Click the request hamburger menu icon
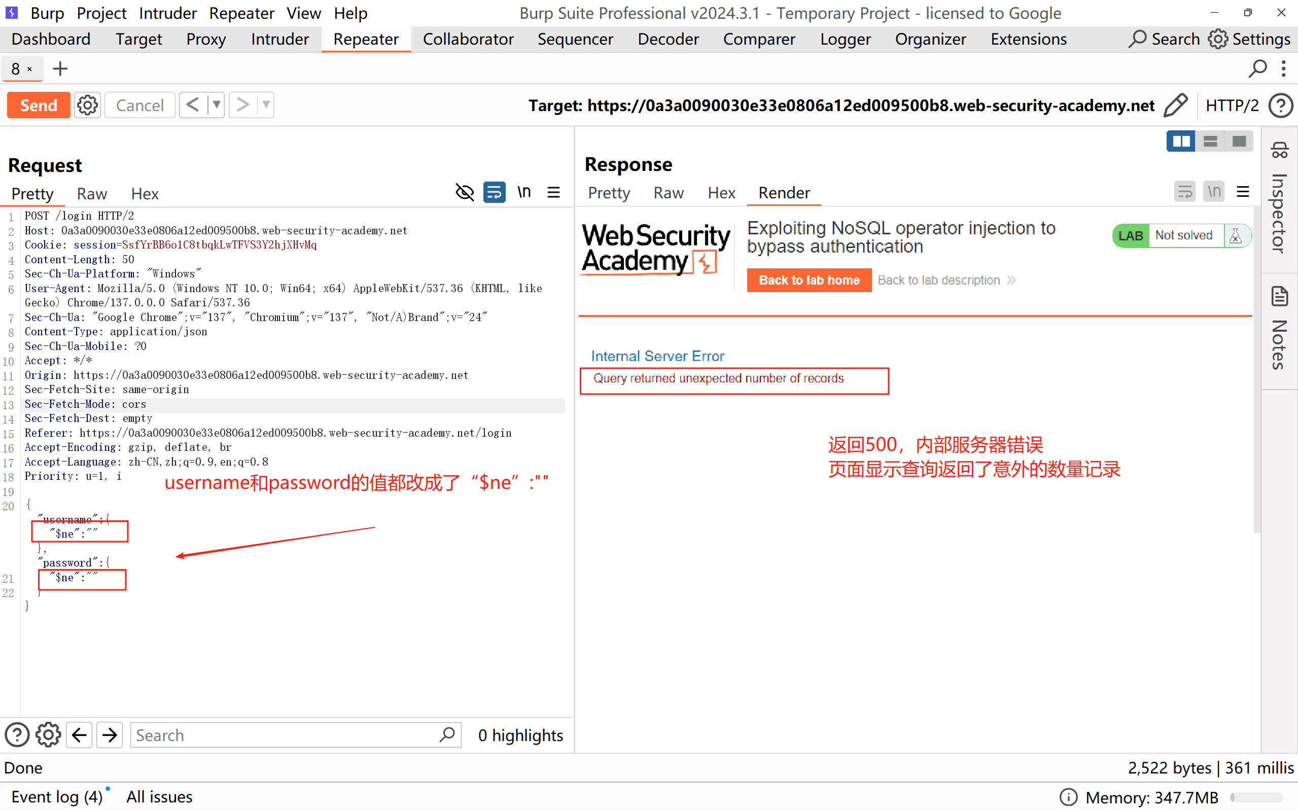 click(553, 193)
